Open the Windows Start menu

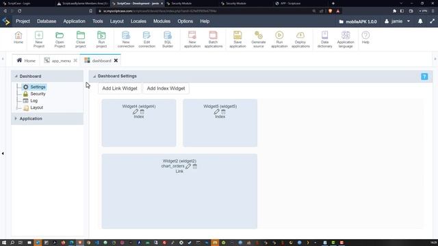coord(4,243)
